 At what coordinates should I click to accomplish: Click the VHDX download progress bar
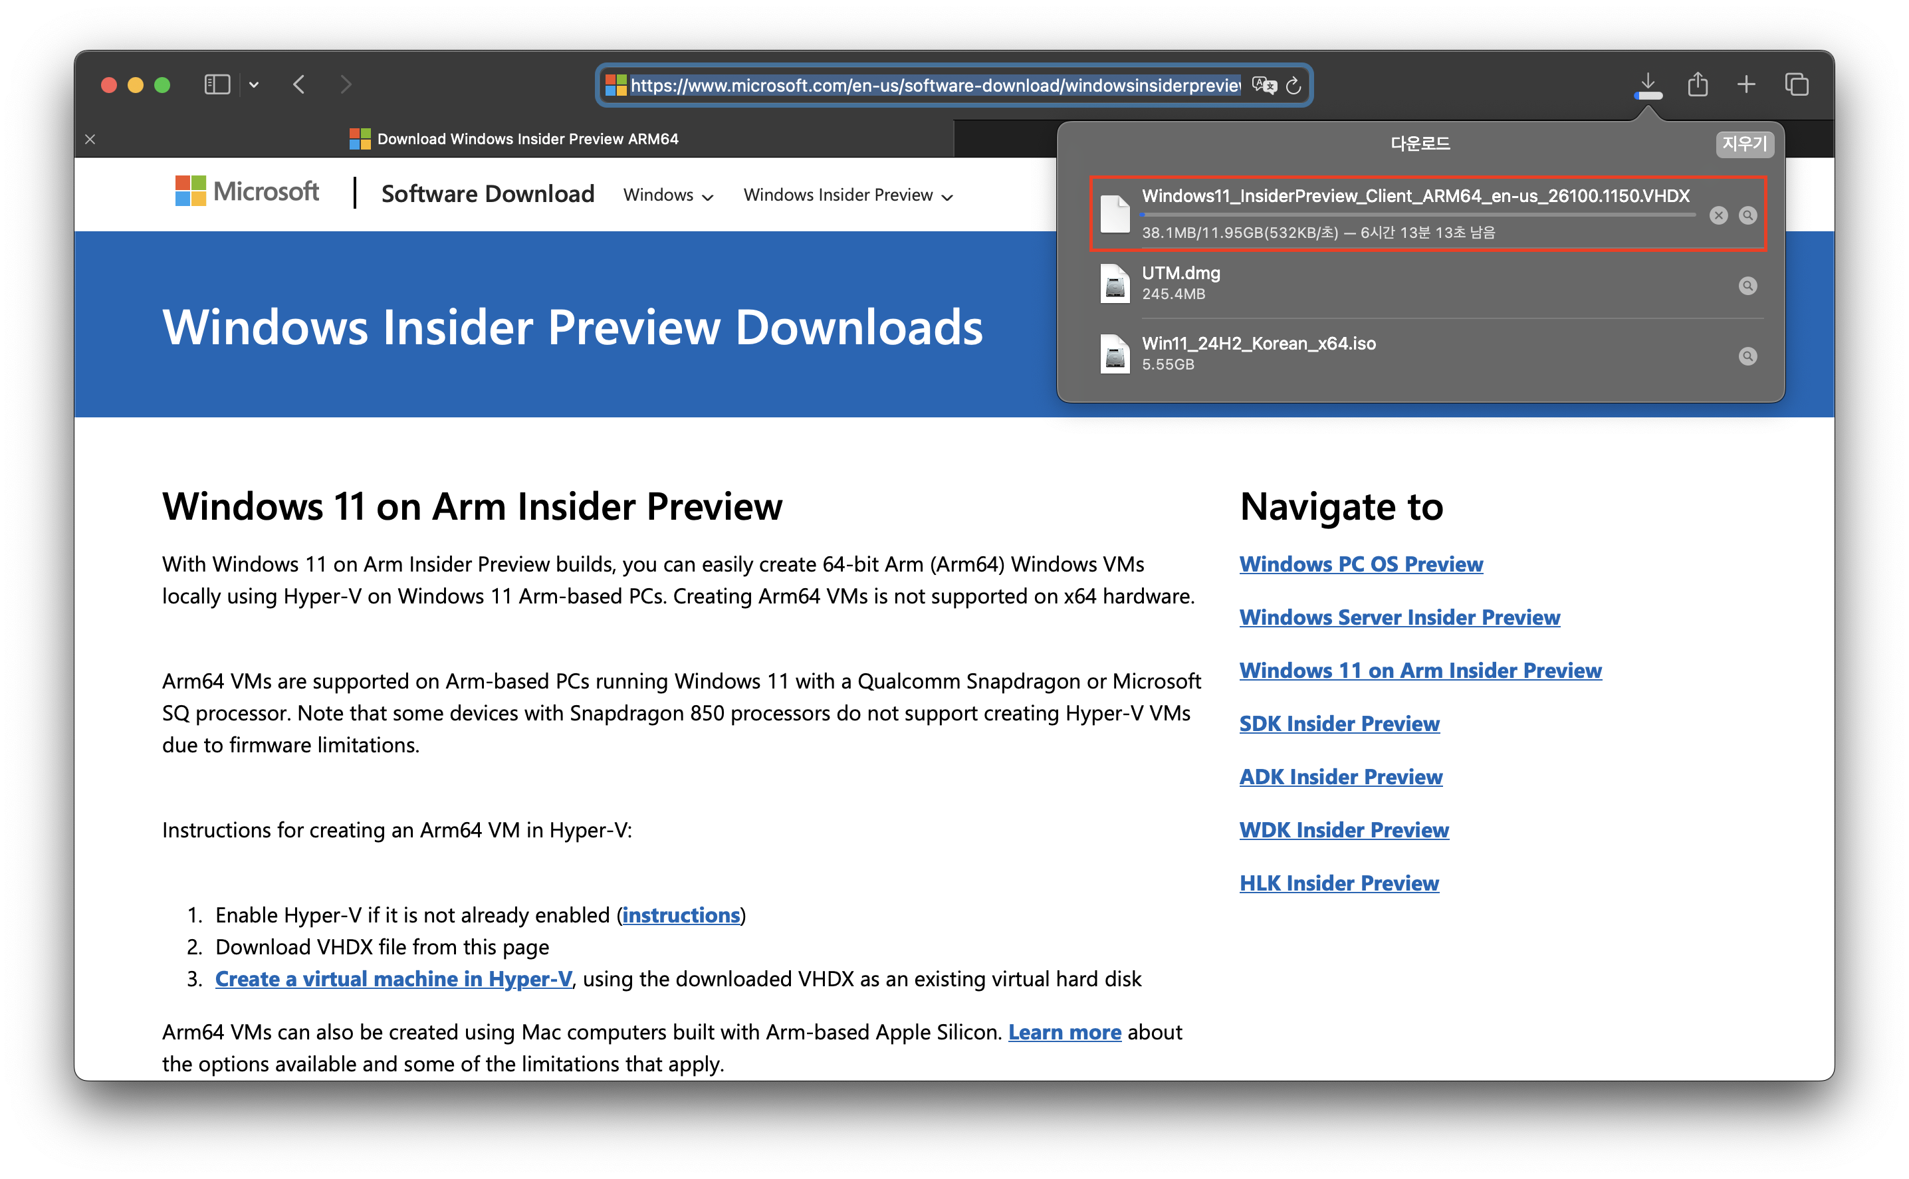point(1418,215)
